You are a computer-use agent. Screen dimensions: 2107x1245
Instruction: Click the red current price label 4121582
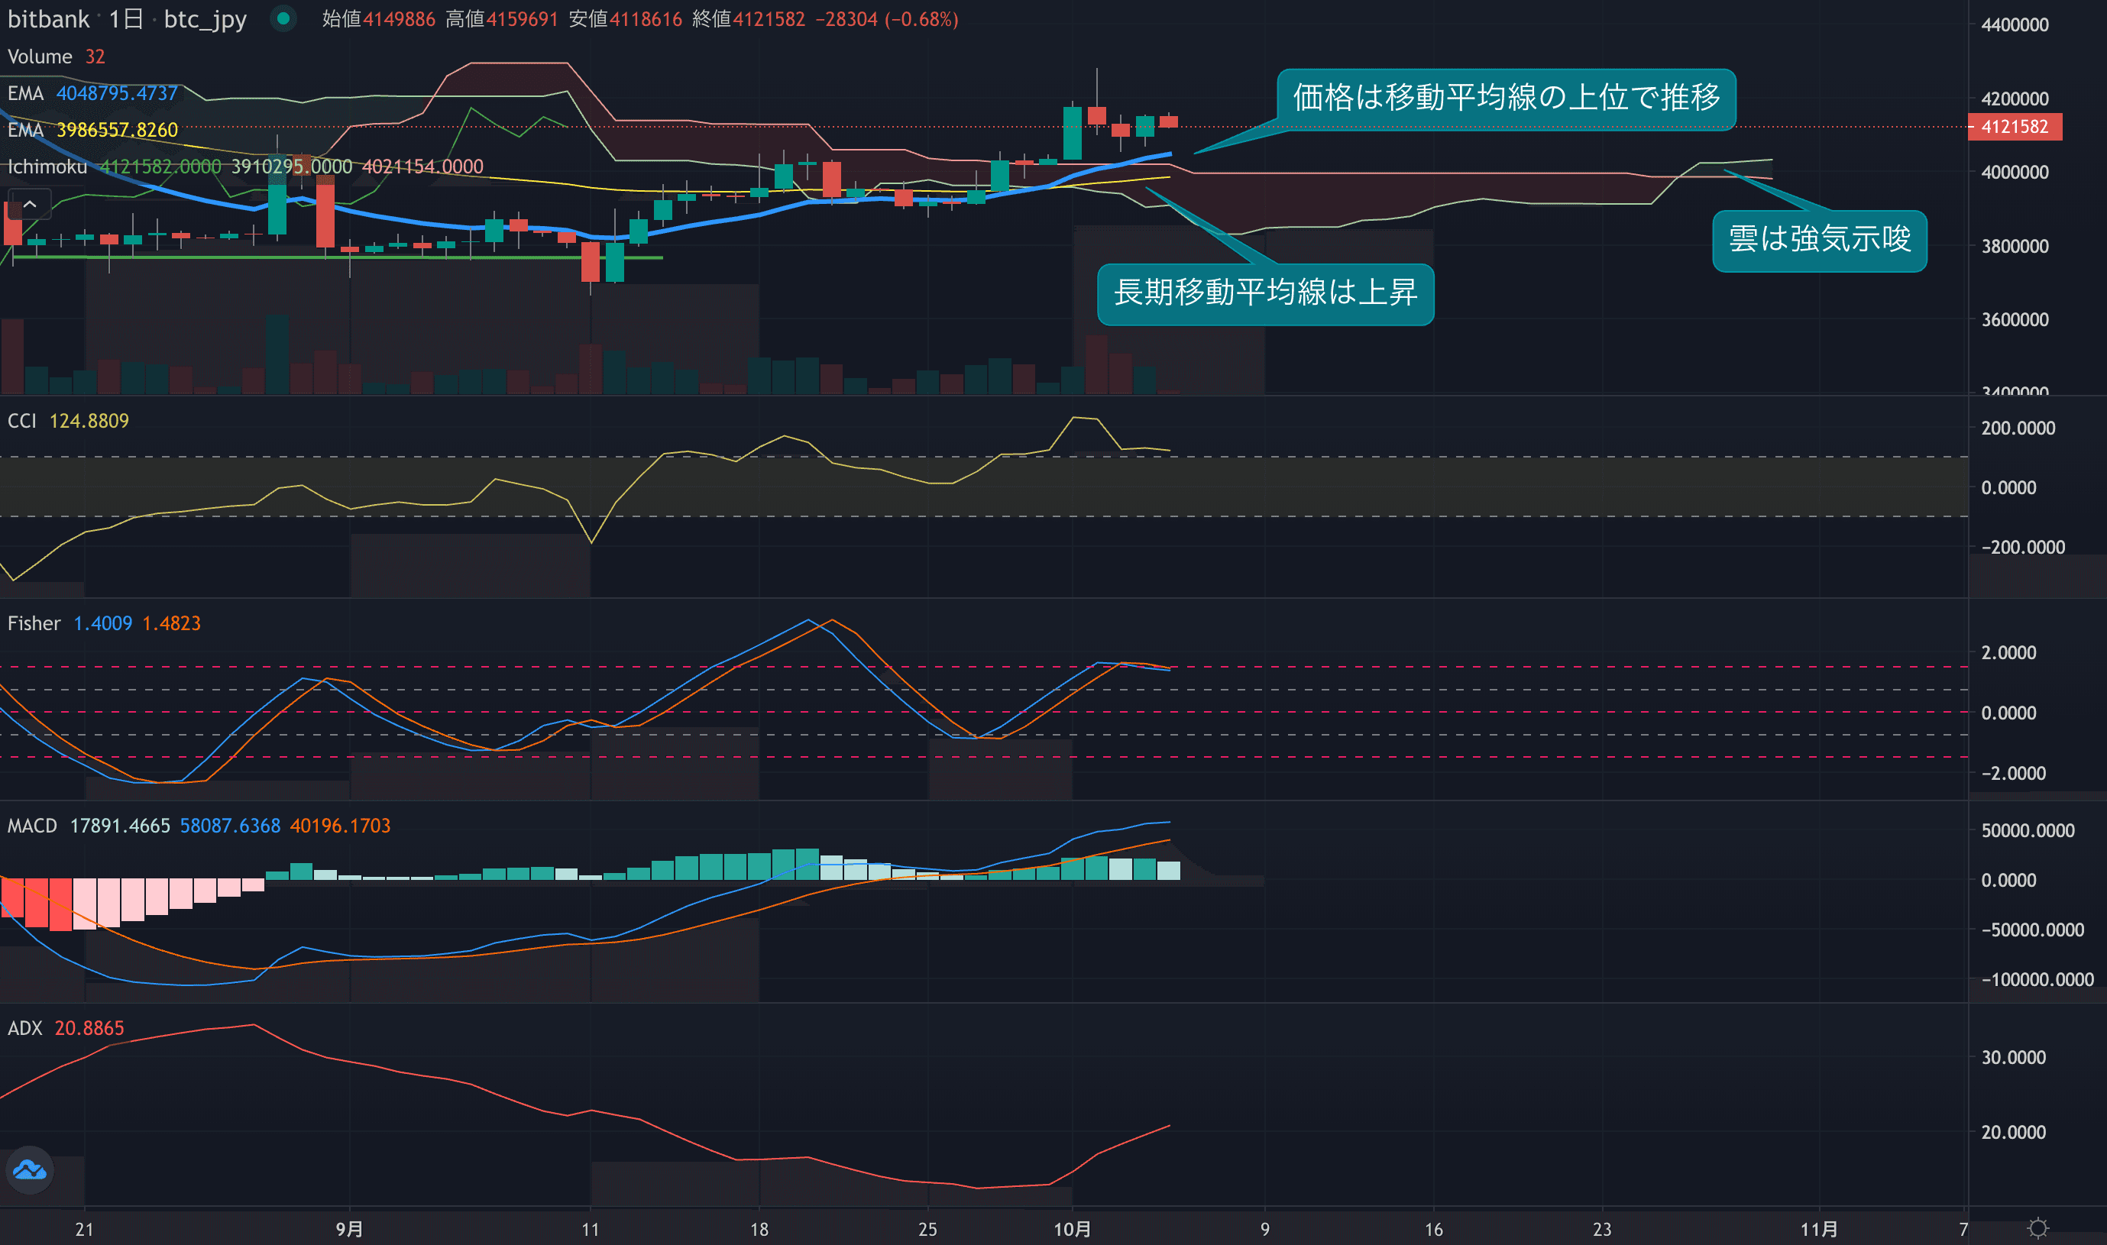point(2014,127)
